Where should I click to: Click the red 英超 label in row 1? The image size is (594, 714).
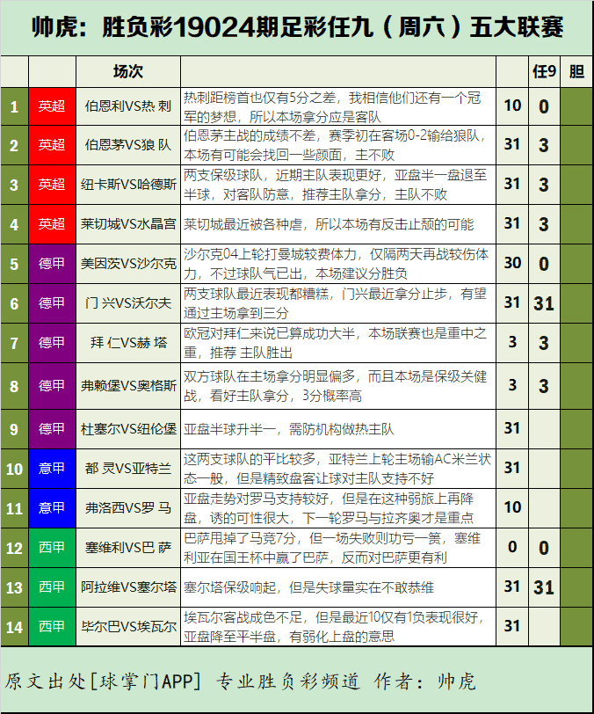tap(52, 106)
